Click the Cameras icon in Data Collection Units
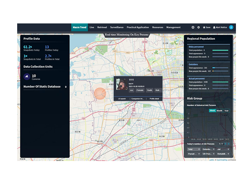 (27, 76)
